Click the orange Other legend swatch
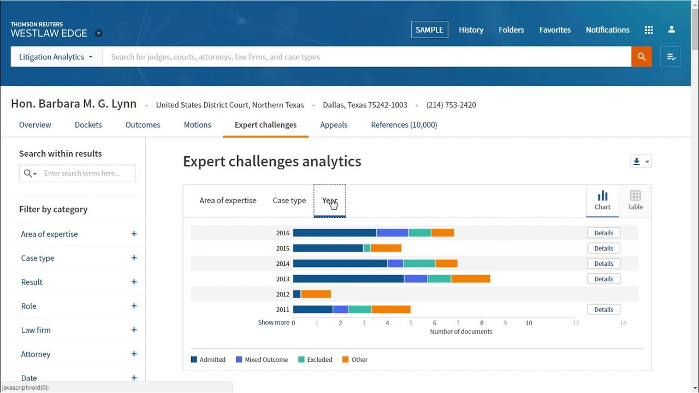 (346, 360)
